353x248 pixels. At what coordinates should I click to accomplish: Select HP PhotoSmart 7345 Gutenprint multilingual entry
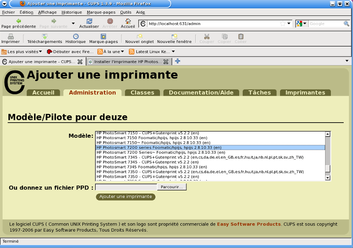coord(210,157)
